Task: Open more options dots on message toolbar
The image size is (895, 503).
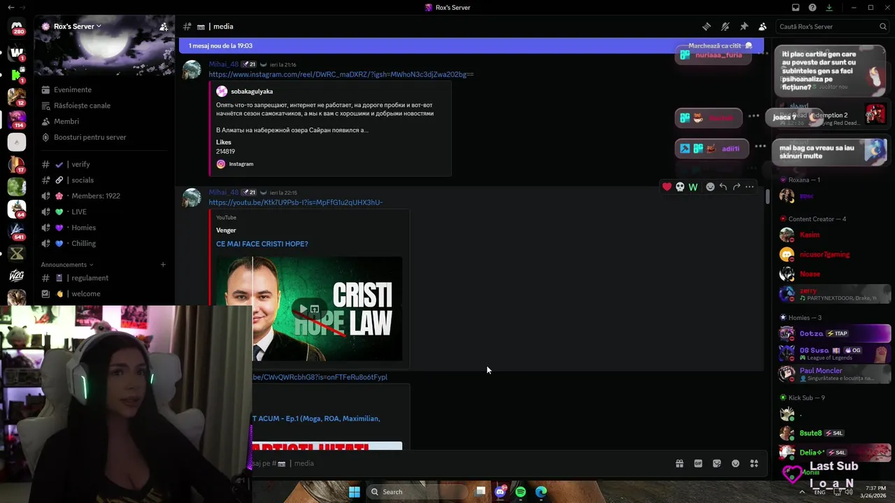Action: (x=750, y=187)
